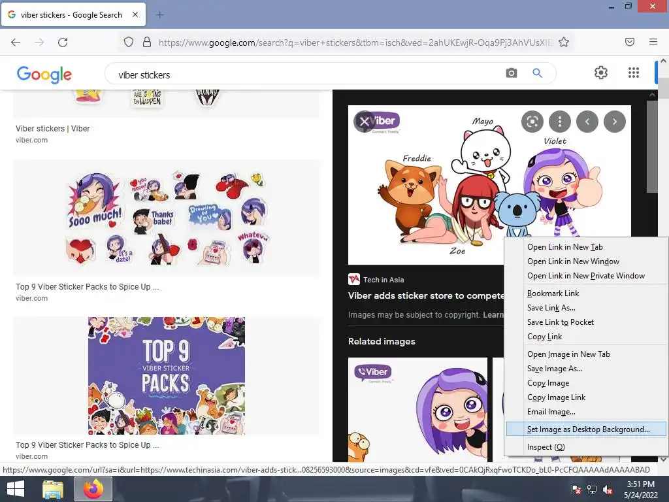This screenshot has width=669, height=502.
Task: Click the preview panel scrollbar thumb
Action: [653, 146]
